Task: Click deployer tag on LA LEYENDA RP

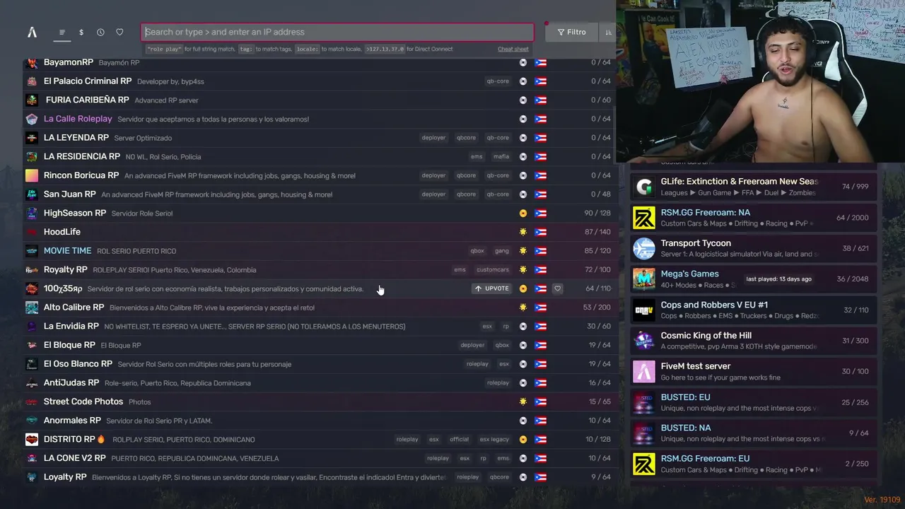Action: [433, 138]
